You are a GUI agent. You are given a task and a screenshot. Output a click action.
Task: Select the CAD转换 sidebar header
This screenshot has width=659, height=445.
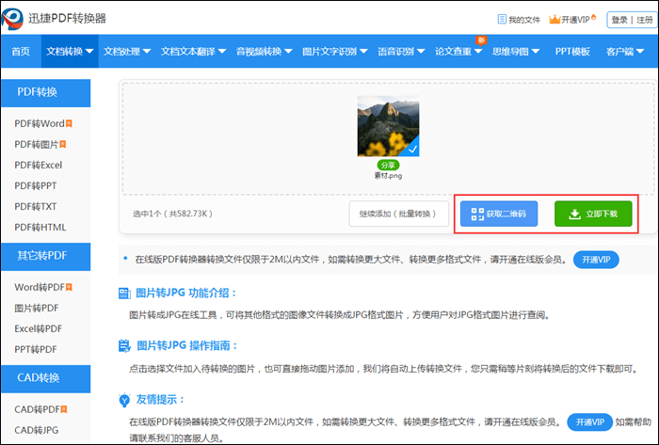[x=45, y=378]
